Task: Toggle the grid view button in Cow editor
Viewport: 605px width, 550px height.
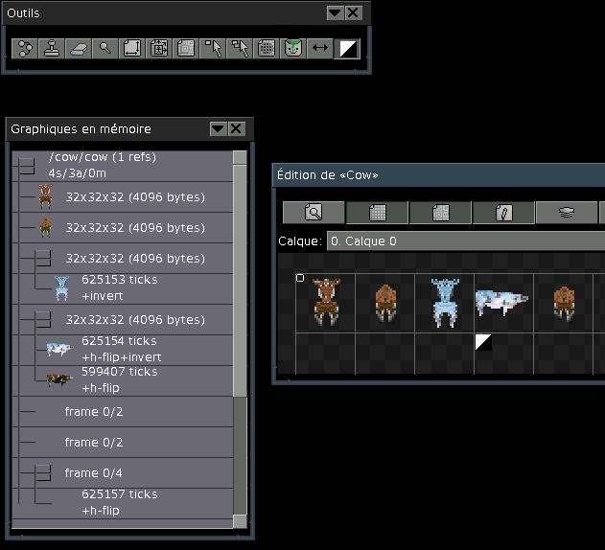Action: coord(377,212)
